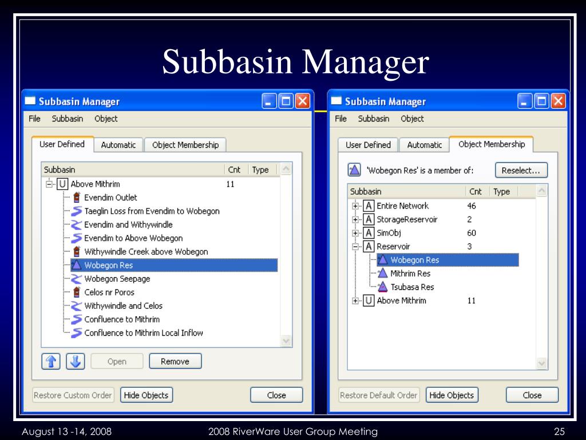Click the U icon of Above Mithrim with Evendim Outlet

(x=62, y=184)
